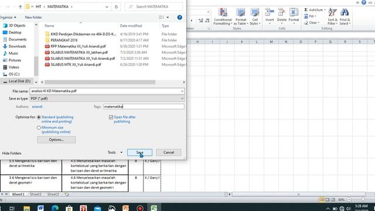
Task: Switch to Normal view in the Excel status bar
Action: point(322,199)
